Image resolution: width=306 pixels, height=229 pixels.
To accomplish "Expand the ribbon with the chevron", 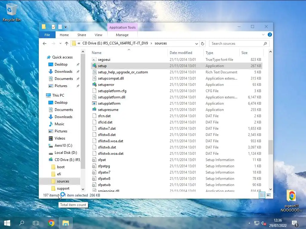I will [x=263, y=35].
